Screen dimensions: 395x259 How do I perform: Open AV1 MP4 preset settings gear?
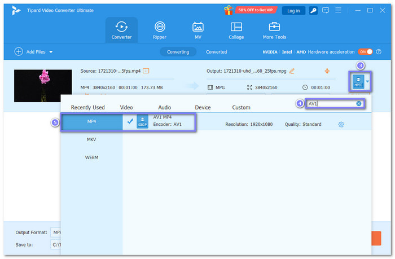[x=341, y=125]
